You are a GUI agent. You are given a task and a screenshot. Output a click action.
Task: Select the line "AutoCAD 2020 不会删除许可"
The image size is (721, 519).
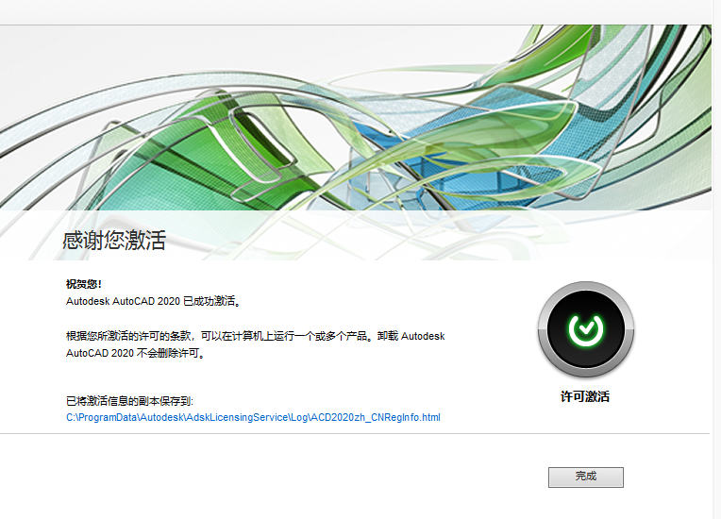click(x=135, y=354)
